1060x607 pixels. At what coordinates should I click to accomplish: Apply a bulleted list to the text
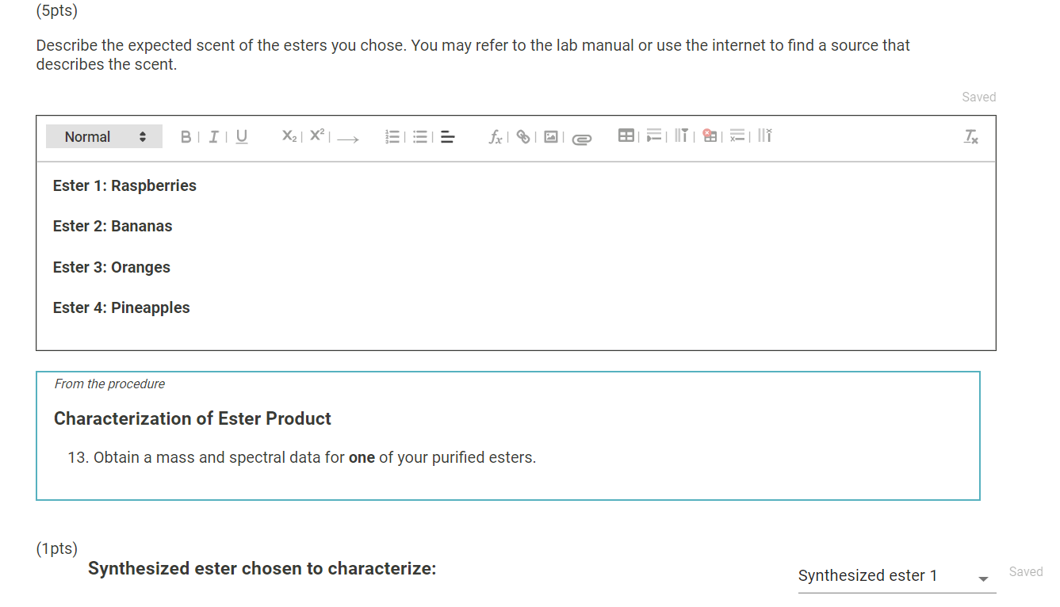[419, 136]
